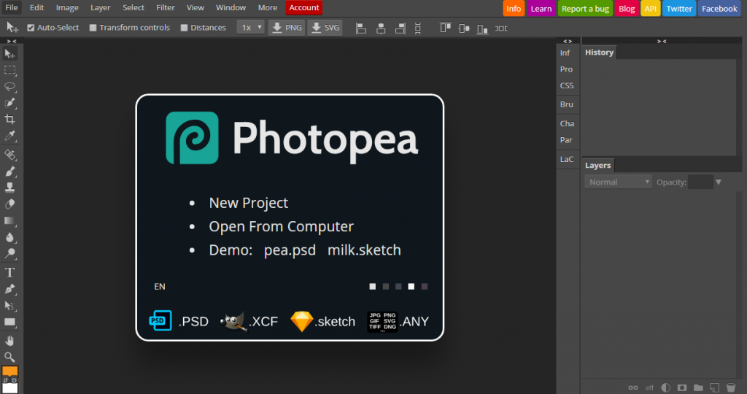Click the orange foreground color swatch
Viewport: 747px width, 394px height.
[9, 371]
